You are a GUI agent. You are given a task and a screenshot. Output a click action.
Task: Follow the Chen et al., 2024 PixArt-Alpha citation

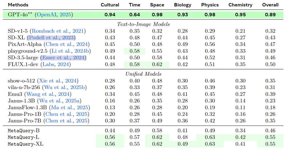pos(66,44)
